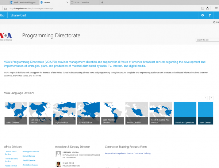Click the Share icon under ribbon

click(214, 22)
